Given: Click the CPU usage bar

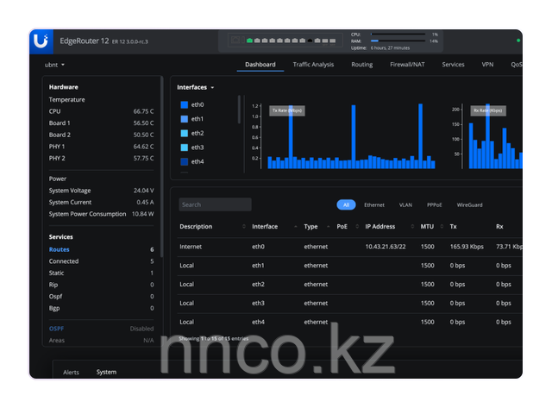Looking at the screenshot, I should (398, 35).
